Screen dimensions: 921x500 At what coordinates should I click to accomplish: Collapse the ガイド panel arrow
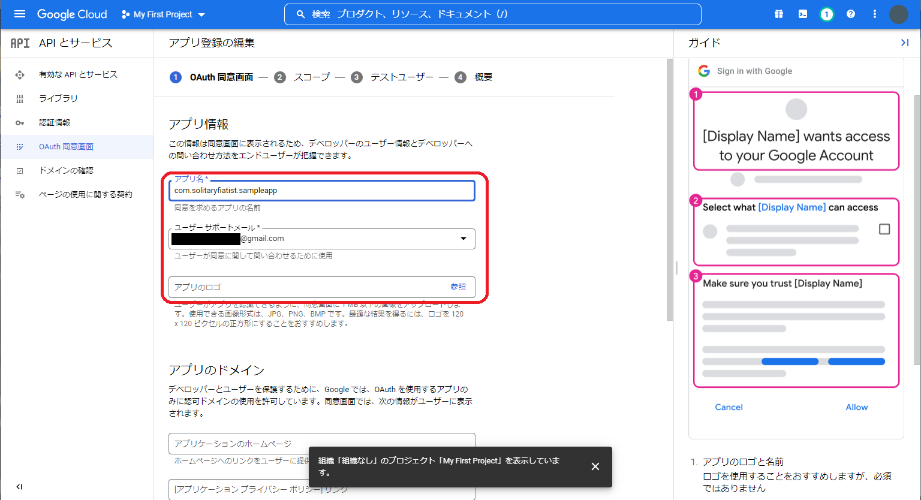(x=905, y=43)
